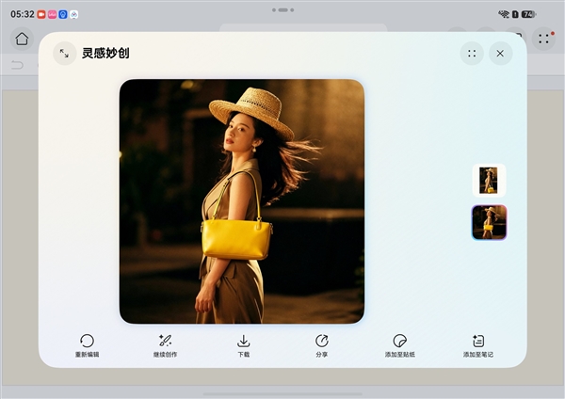
Task: Tap the undo arrow in the background toolbar
Action: click(x=17, y=65)
